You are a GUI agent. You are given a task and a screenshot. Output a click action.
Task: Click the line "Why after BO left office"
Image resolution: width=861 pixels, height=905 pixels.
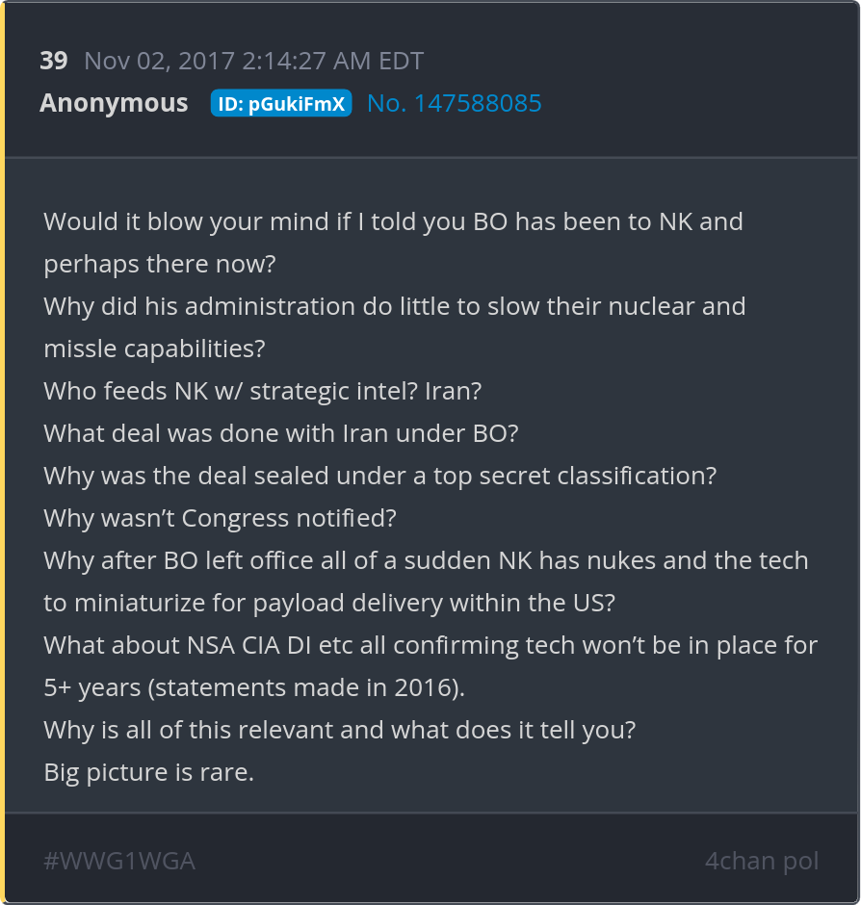426,560
